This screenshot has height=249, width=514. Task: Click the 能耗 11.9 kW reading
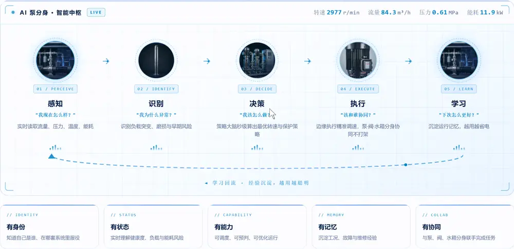pyautogui.click(x=485, y=12)
